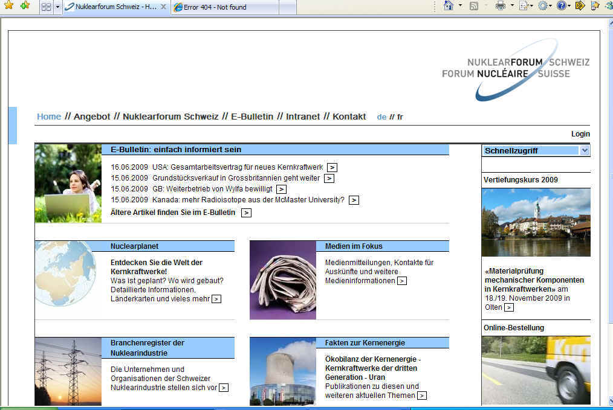Click the 'E-Bulletin: einfach informiert sein' heading
Image resolution: width=613 pixels, height=410 pixels.
tap(176, 150)
